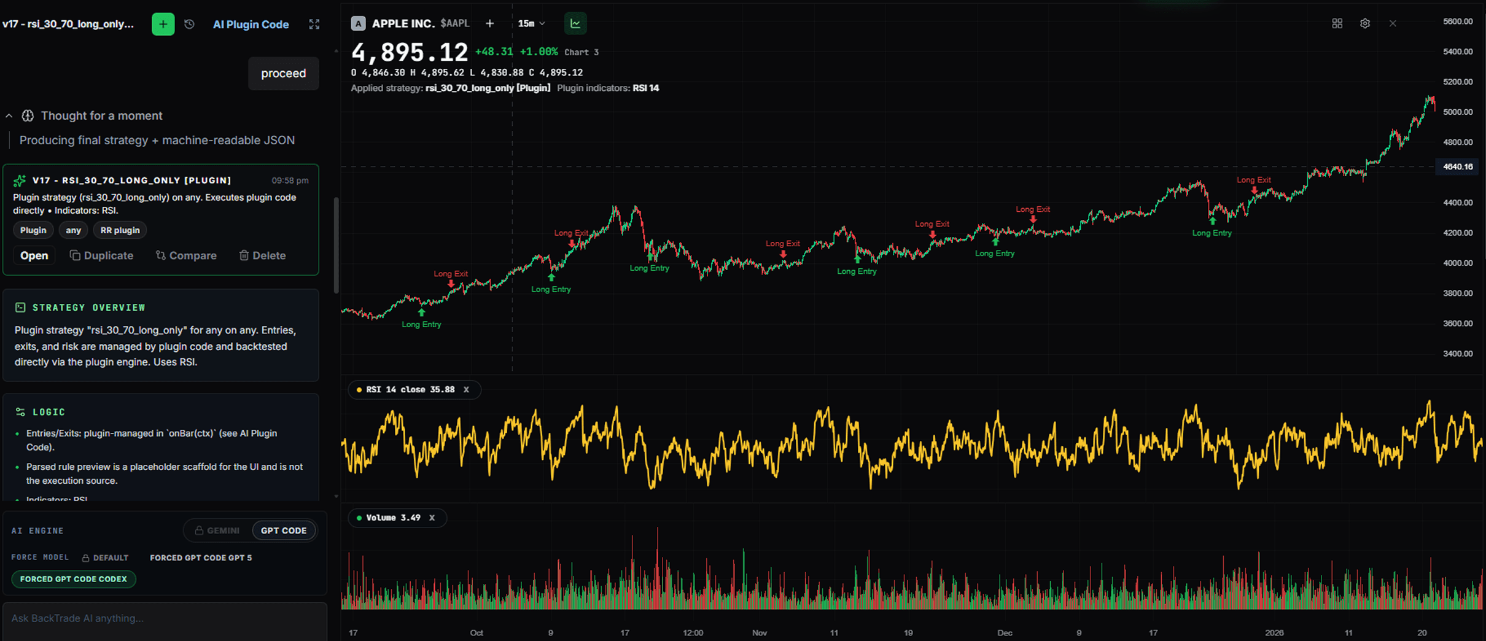Open the chart grid layout icon
This screenshot has width=1486, height=641.
1337,23
